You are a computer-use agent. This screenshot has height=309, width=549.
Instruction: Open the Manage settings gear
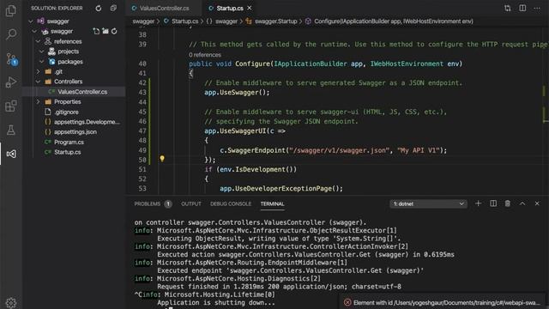pos(11,302)
